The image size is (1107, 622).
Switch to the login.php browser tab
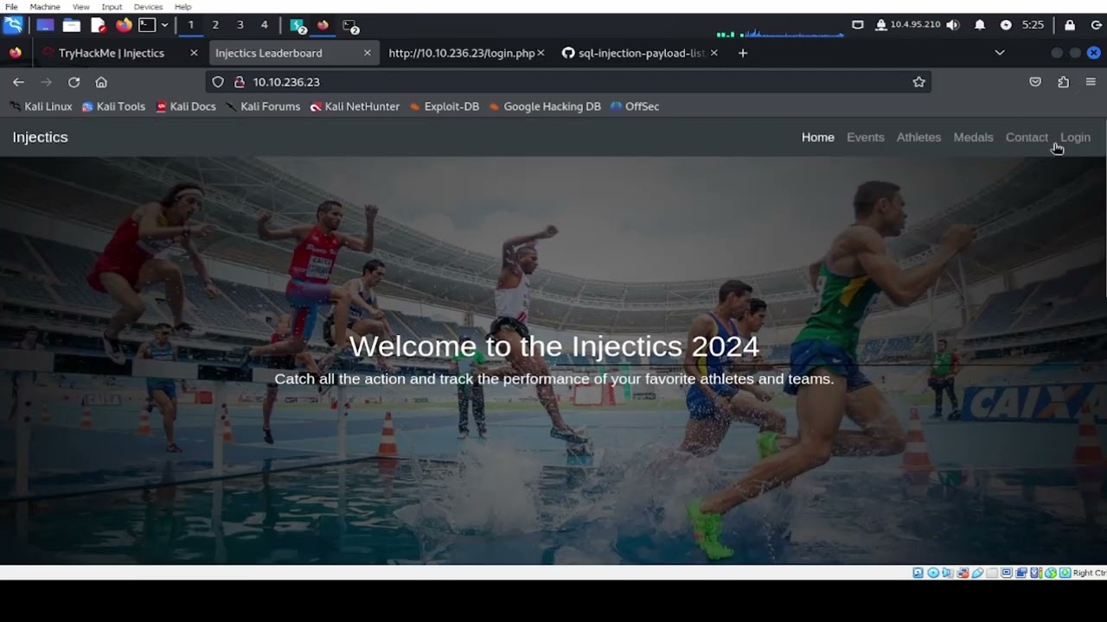pos(462,53)
